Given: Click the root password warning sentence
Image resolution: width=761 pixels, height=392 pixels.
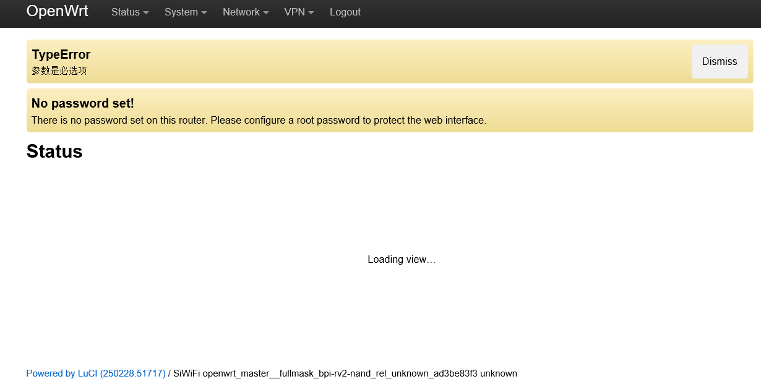Looking at the screenshot, I should click(259, 120).
